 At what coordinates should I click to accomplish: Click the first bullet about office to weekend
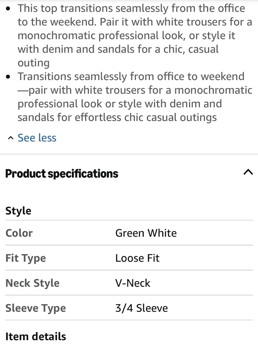coord(135,35)
